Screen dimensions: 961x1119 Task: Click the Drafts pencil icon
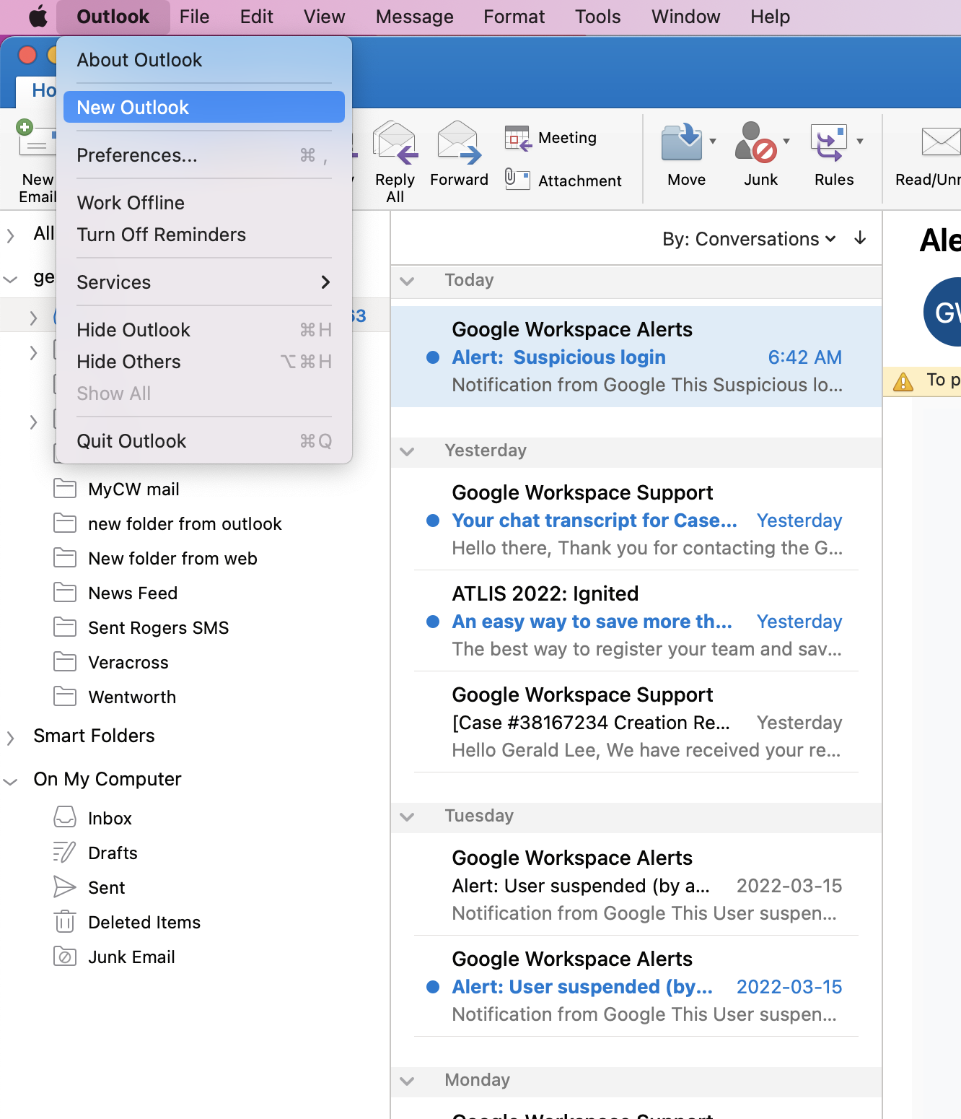pos(64,852)
